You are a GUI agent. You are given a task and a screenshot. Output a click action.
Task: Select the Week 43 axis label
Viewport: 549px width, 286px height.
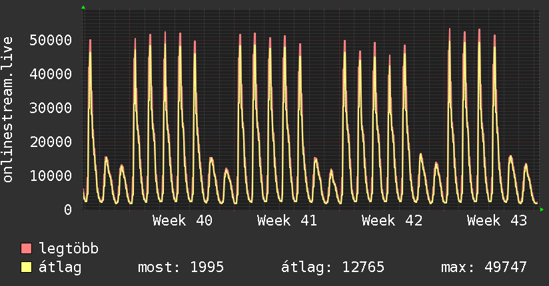[497, 221]
